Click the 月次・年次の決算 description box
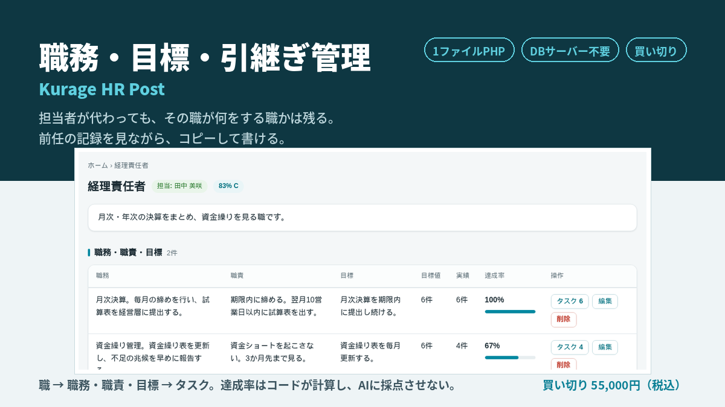The image size is (725, 407). click(362, 217)
